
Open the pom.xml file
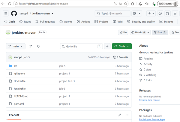click(x=19, y=104)
